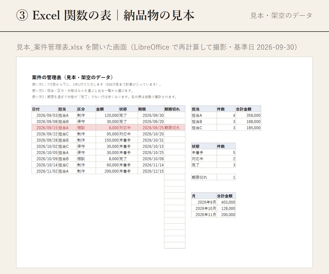Select the deadline cell 2026/09/20
This screenshot has width=329, height=274.
(x=151, y=121)
